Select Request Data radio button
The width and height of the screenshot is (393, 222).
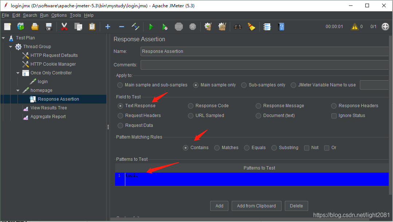coord(121,125)
